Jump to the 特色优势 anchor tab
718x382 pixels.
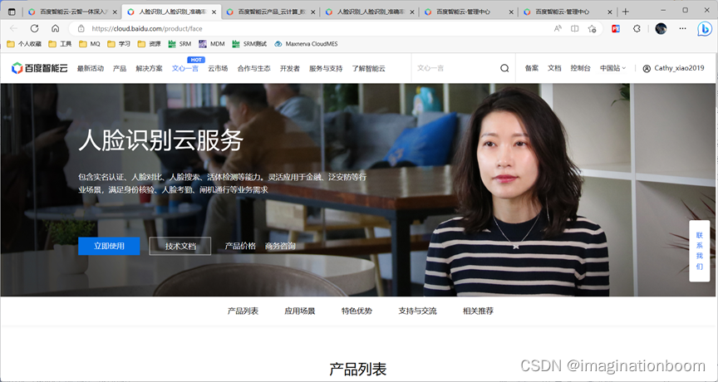coord(357,311)
